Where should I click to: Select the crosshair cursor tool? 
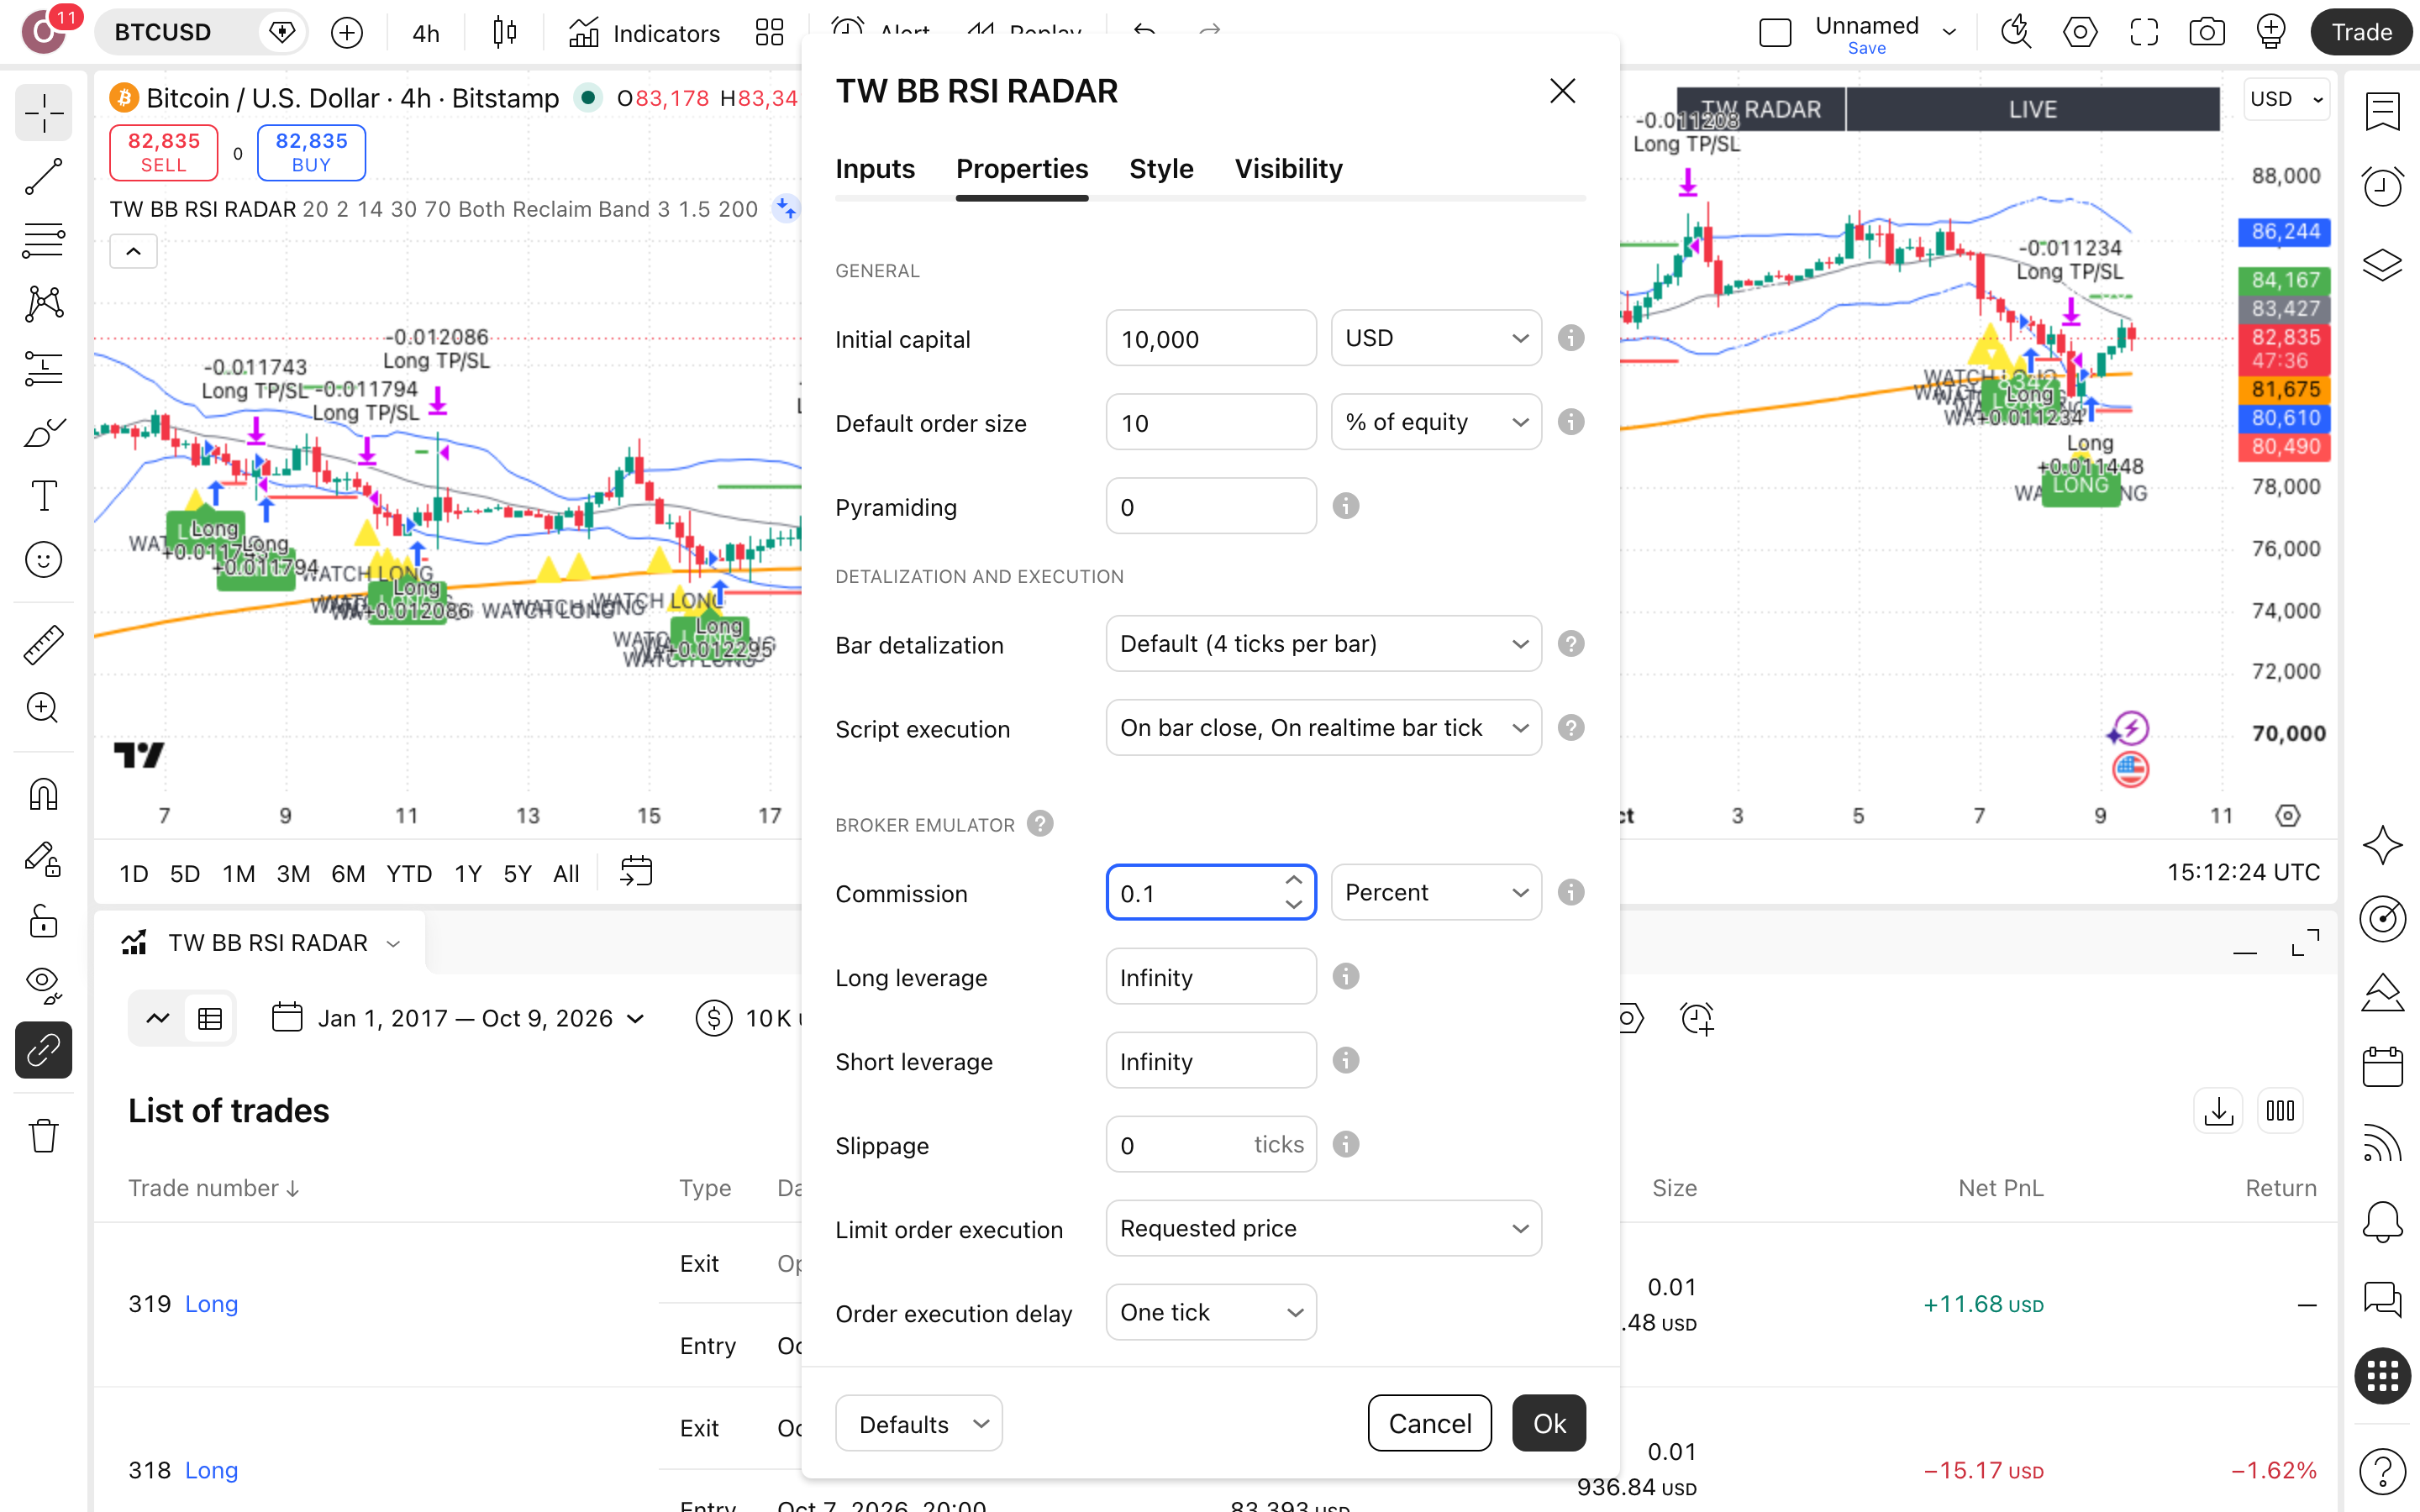(x=44, y=112)
